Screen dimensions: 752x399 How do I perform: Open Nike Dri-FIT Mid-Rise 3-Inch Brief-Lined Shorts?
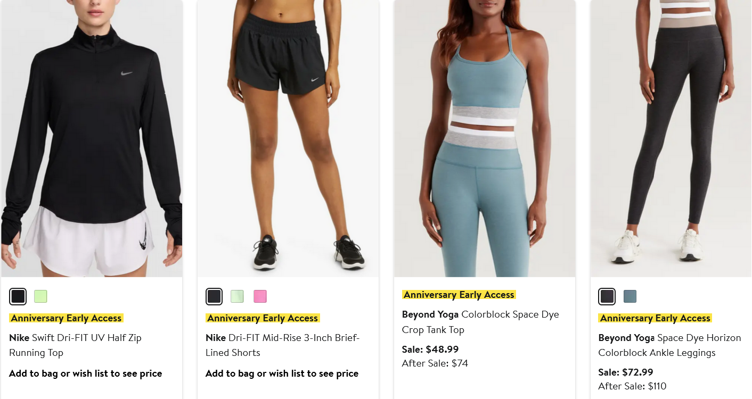283,345
